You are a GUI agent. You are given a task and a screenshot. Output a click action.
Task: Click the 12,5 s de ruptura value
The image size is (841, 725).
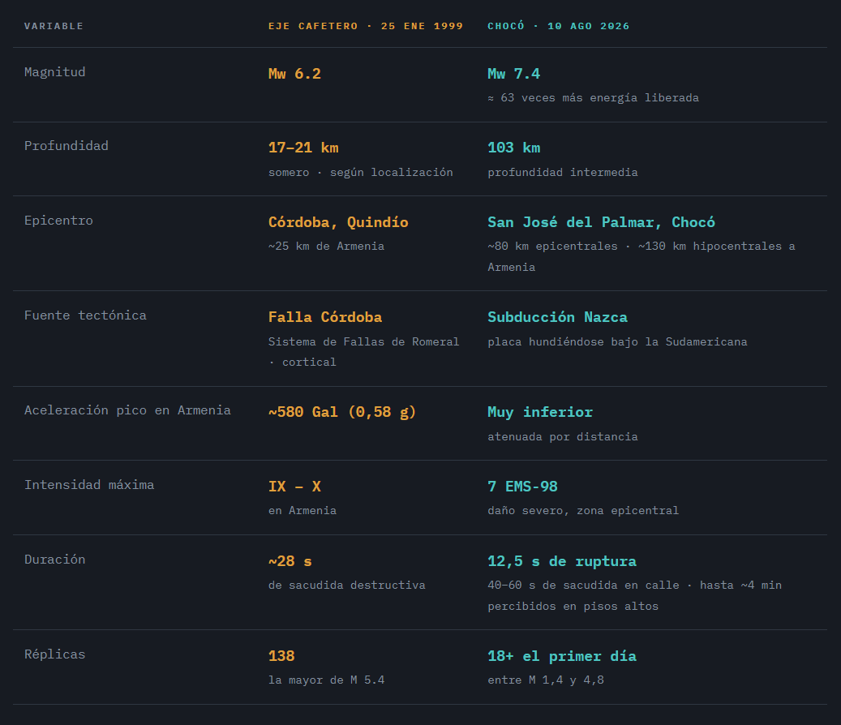[x=562, y=561]
